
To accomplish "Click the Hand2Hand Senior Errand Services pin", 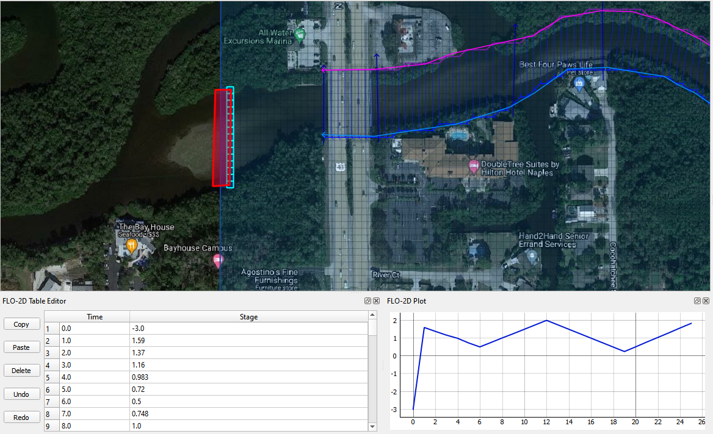I will [531, 257].
